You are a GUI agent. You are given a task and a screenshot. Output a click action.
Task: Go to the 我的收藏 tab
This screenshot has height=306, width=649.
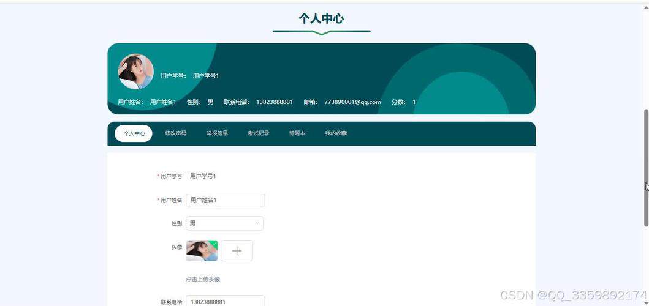(x=336, y=133)
